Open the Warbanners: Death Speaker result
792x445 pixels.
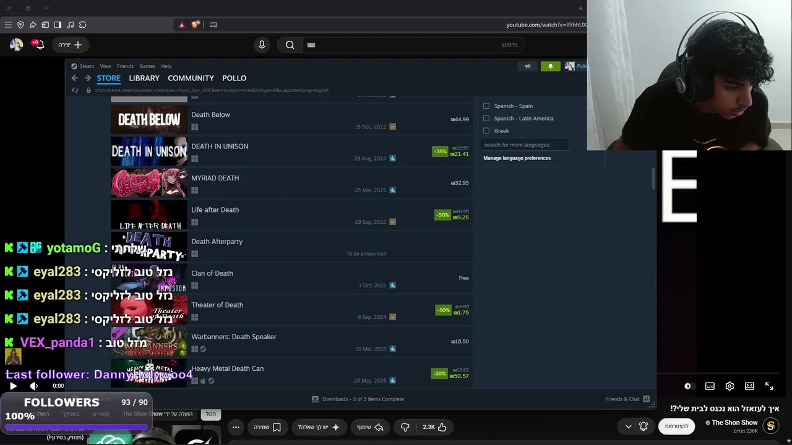[291, 342]
